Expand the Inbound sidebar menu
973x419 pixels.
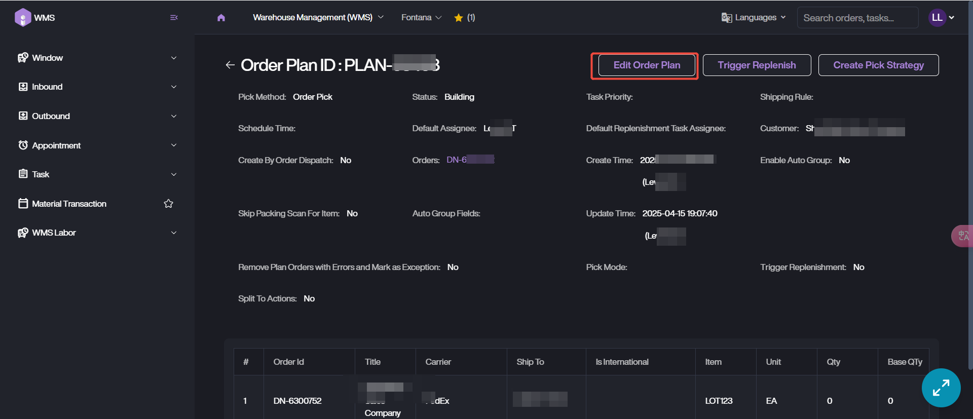96,87
